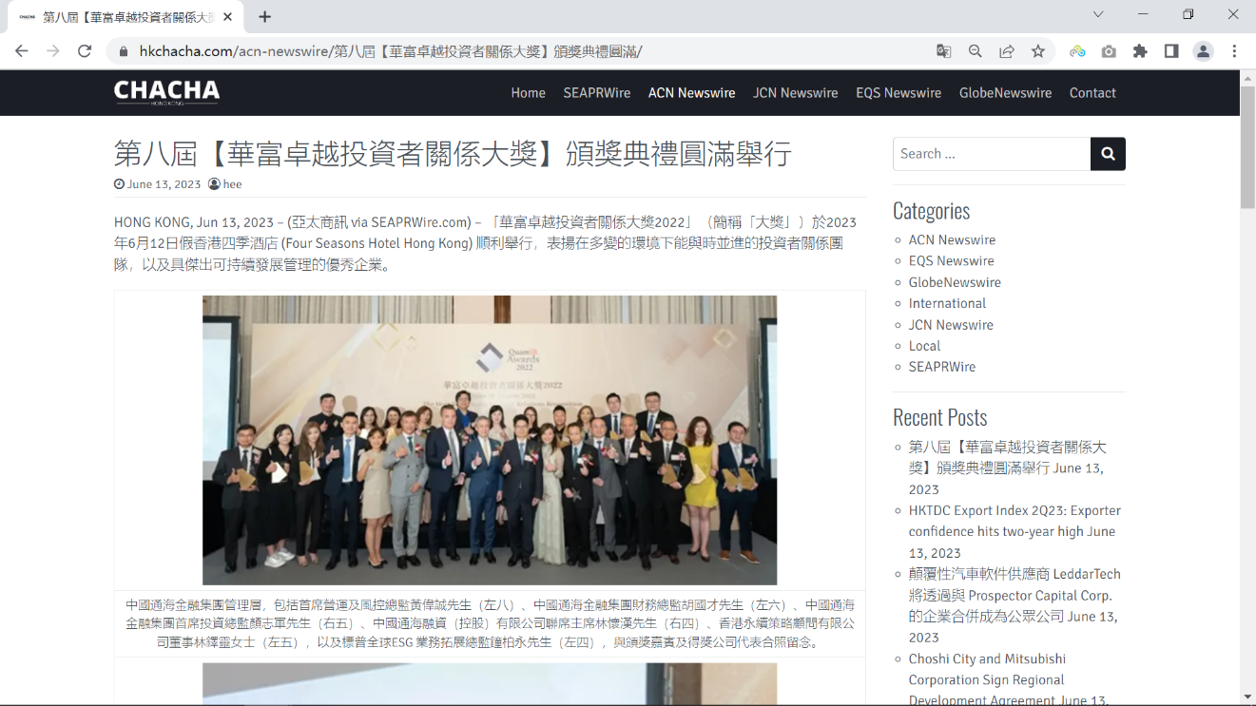
Task: Click the photo caption starting 中國通海金融集團管理層
Action: [490, 623]
